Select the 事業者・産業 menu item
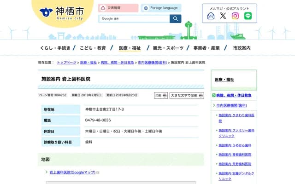The height and width of the screenshot is (184, 295). click(x=207, y=48)
